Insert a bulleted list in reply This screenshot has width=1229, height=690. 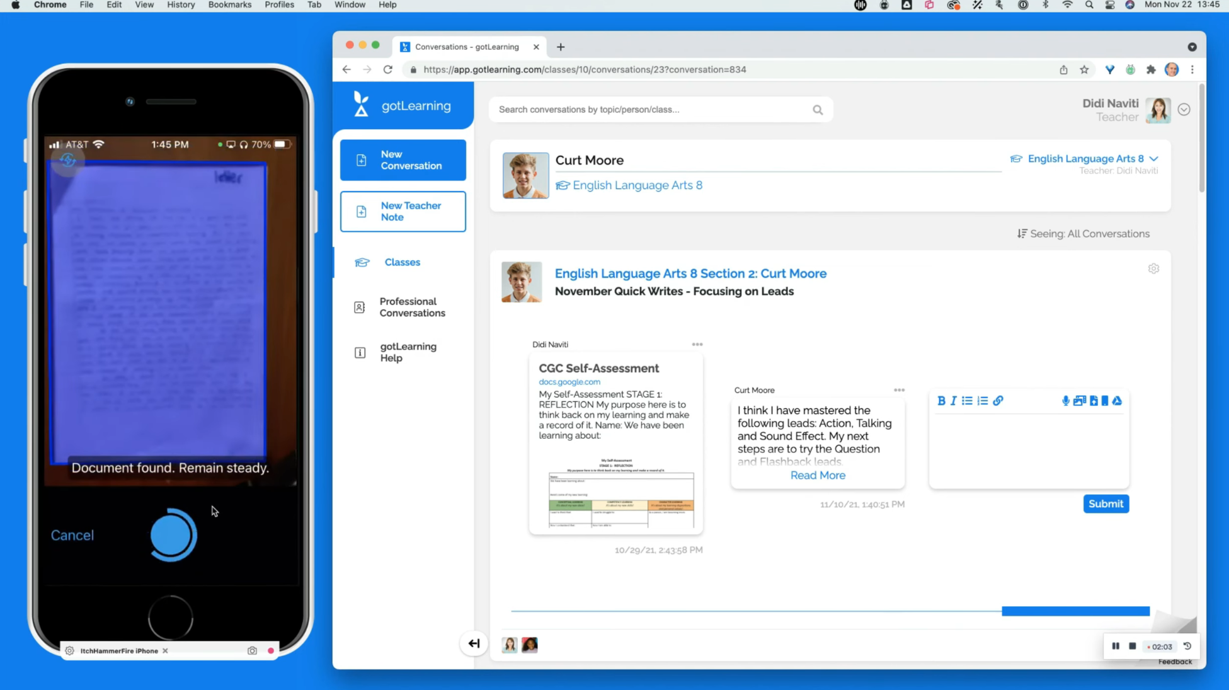(967, 401)
